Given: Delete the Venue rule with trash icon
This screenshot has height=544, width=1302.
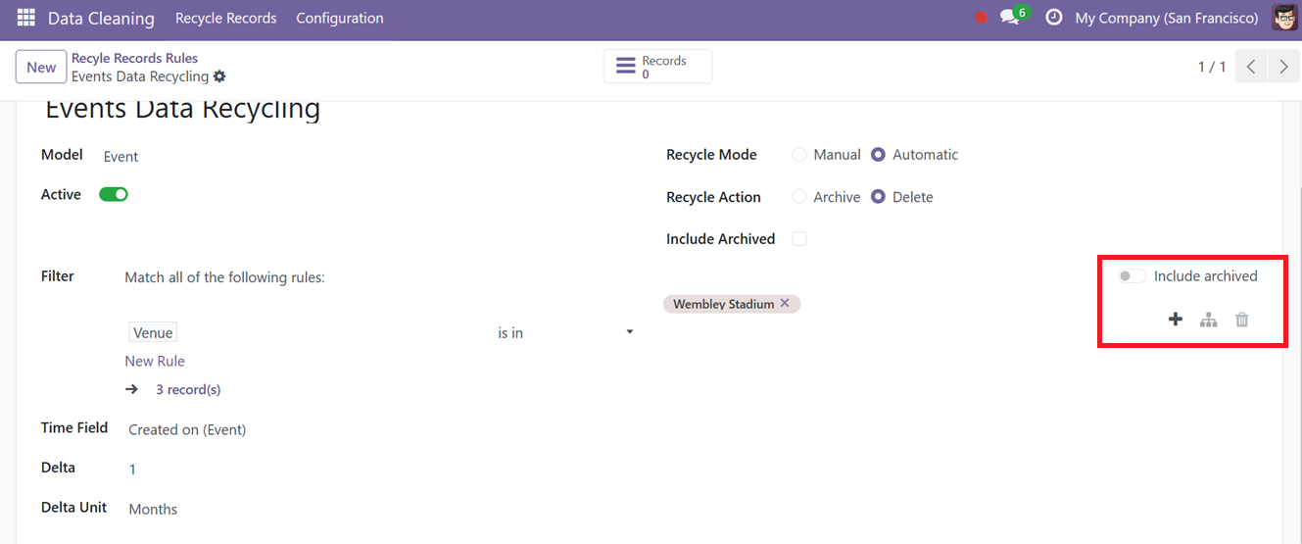Looking at the screenshot, I should 1242,320.
